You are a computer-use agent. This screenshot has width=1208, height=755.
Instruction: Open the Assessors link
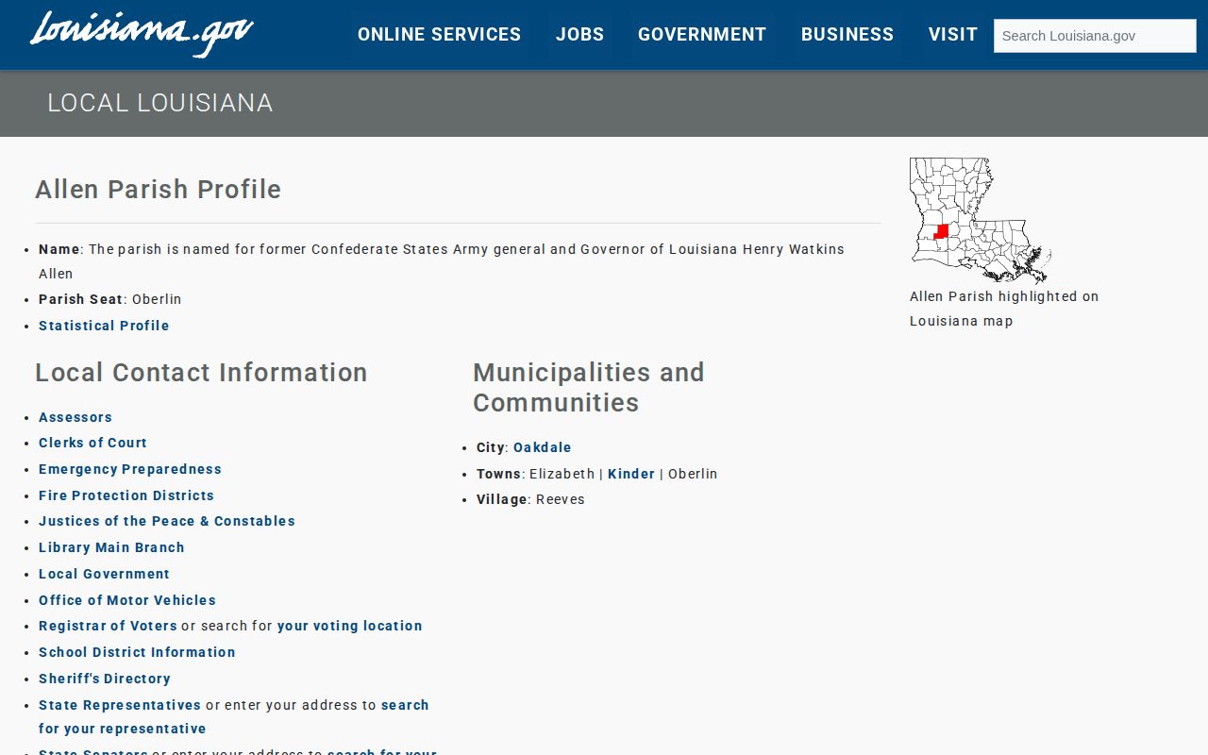[x=75, y=417]
